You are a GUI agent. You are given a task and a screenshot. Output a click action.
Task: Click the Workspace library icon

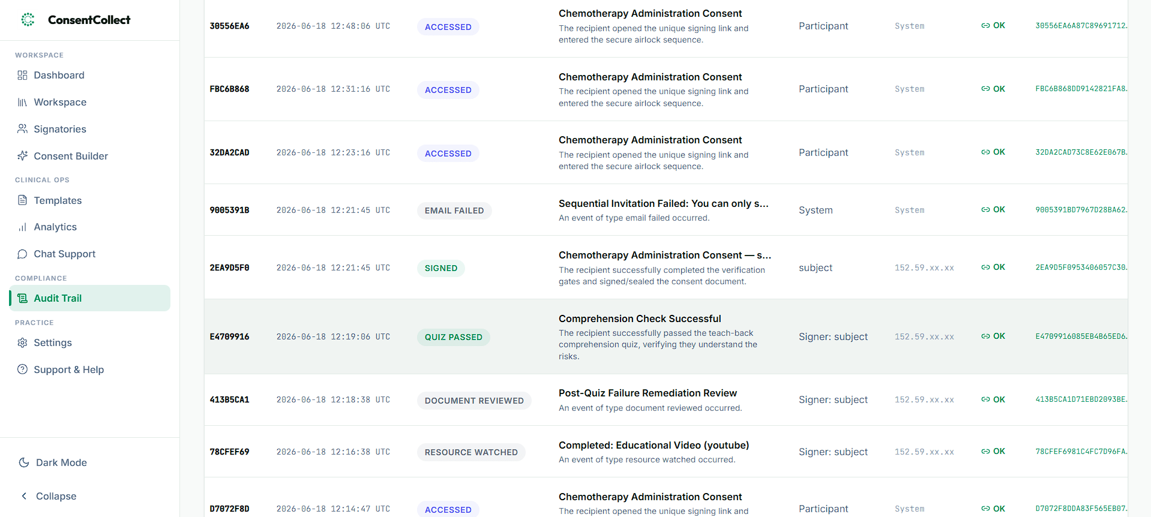tap(22, 102)
